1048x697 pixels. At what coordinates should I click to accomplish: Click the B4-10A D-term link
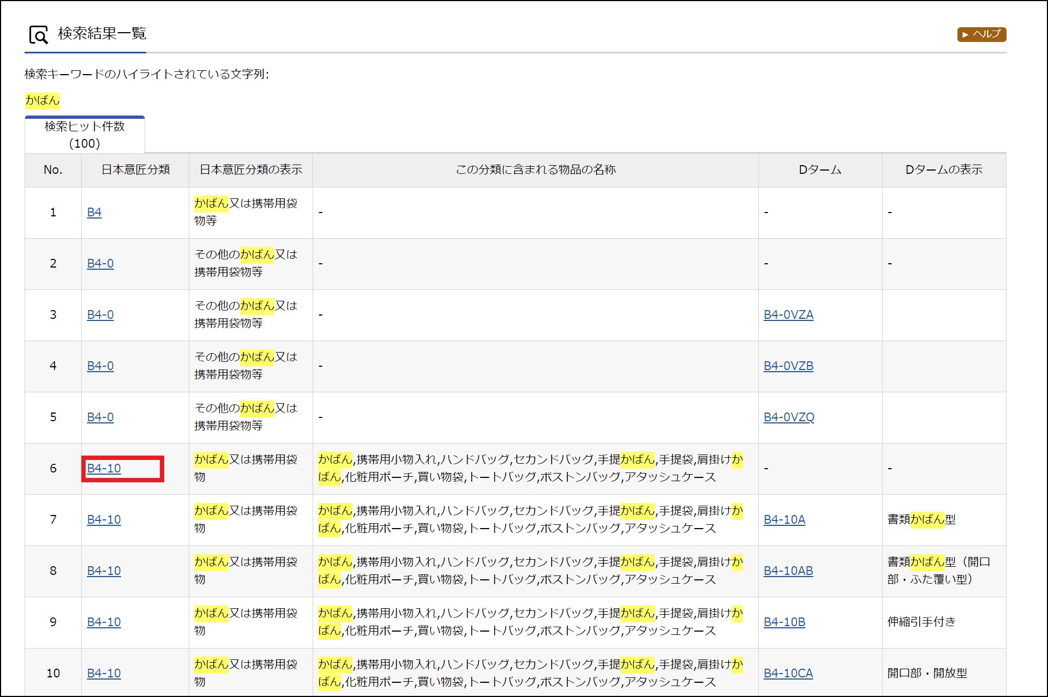point(784,520)
